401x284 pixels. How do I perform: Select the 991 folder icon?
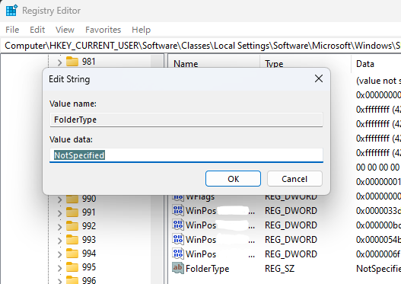tap(72, 212)
